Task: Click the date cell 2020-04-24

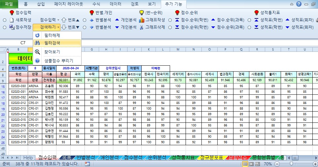Action: 71,68
